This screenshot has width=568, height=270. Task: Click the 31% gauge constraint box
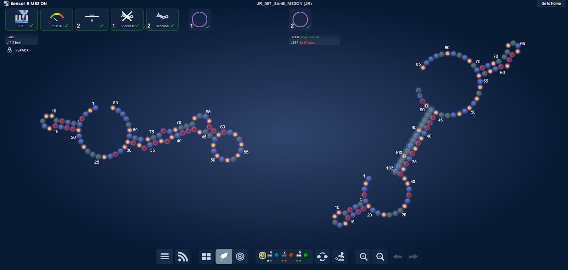tap(57, 20)
